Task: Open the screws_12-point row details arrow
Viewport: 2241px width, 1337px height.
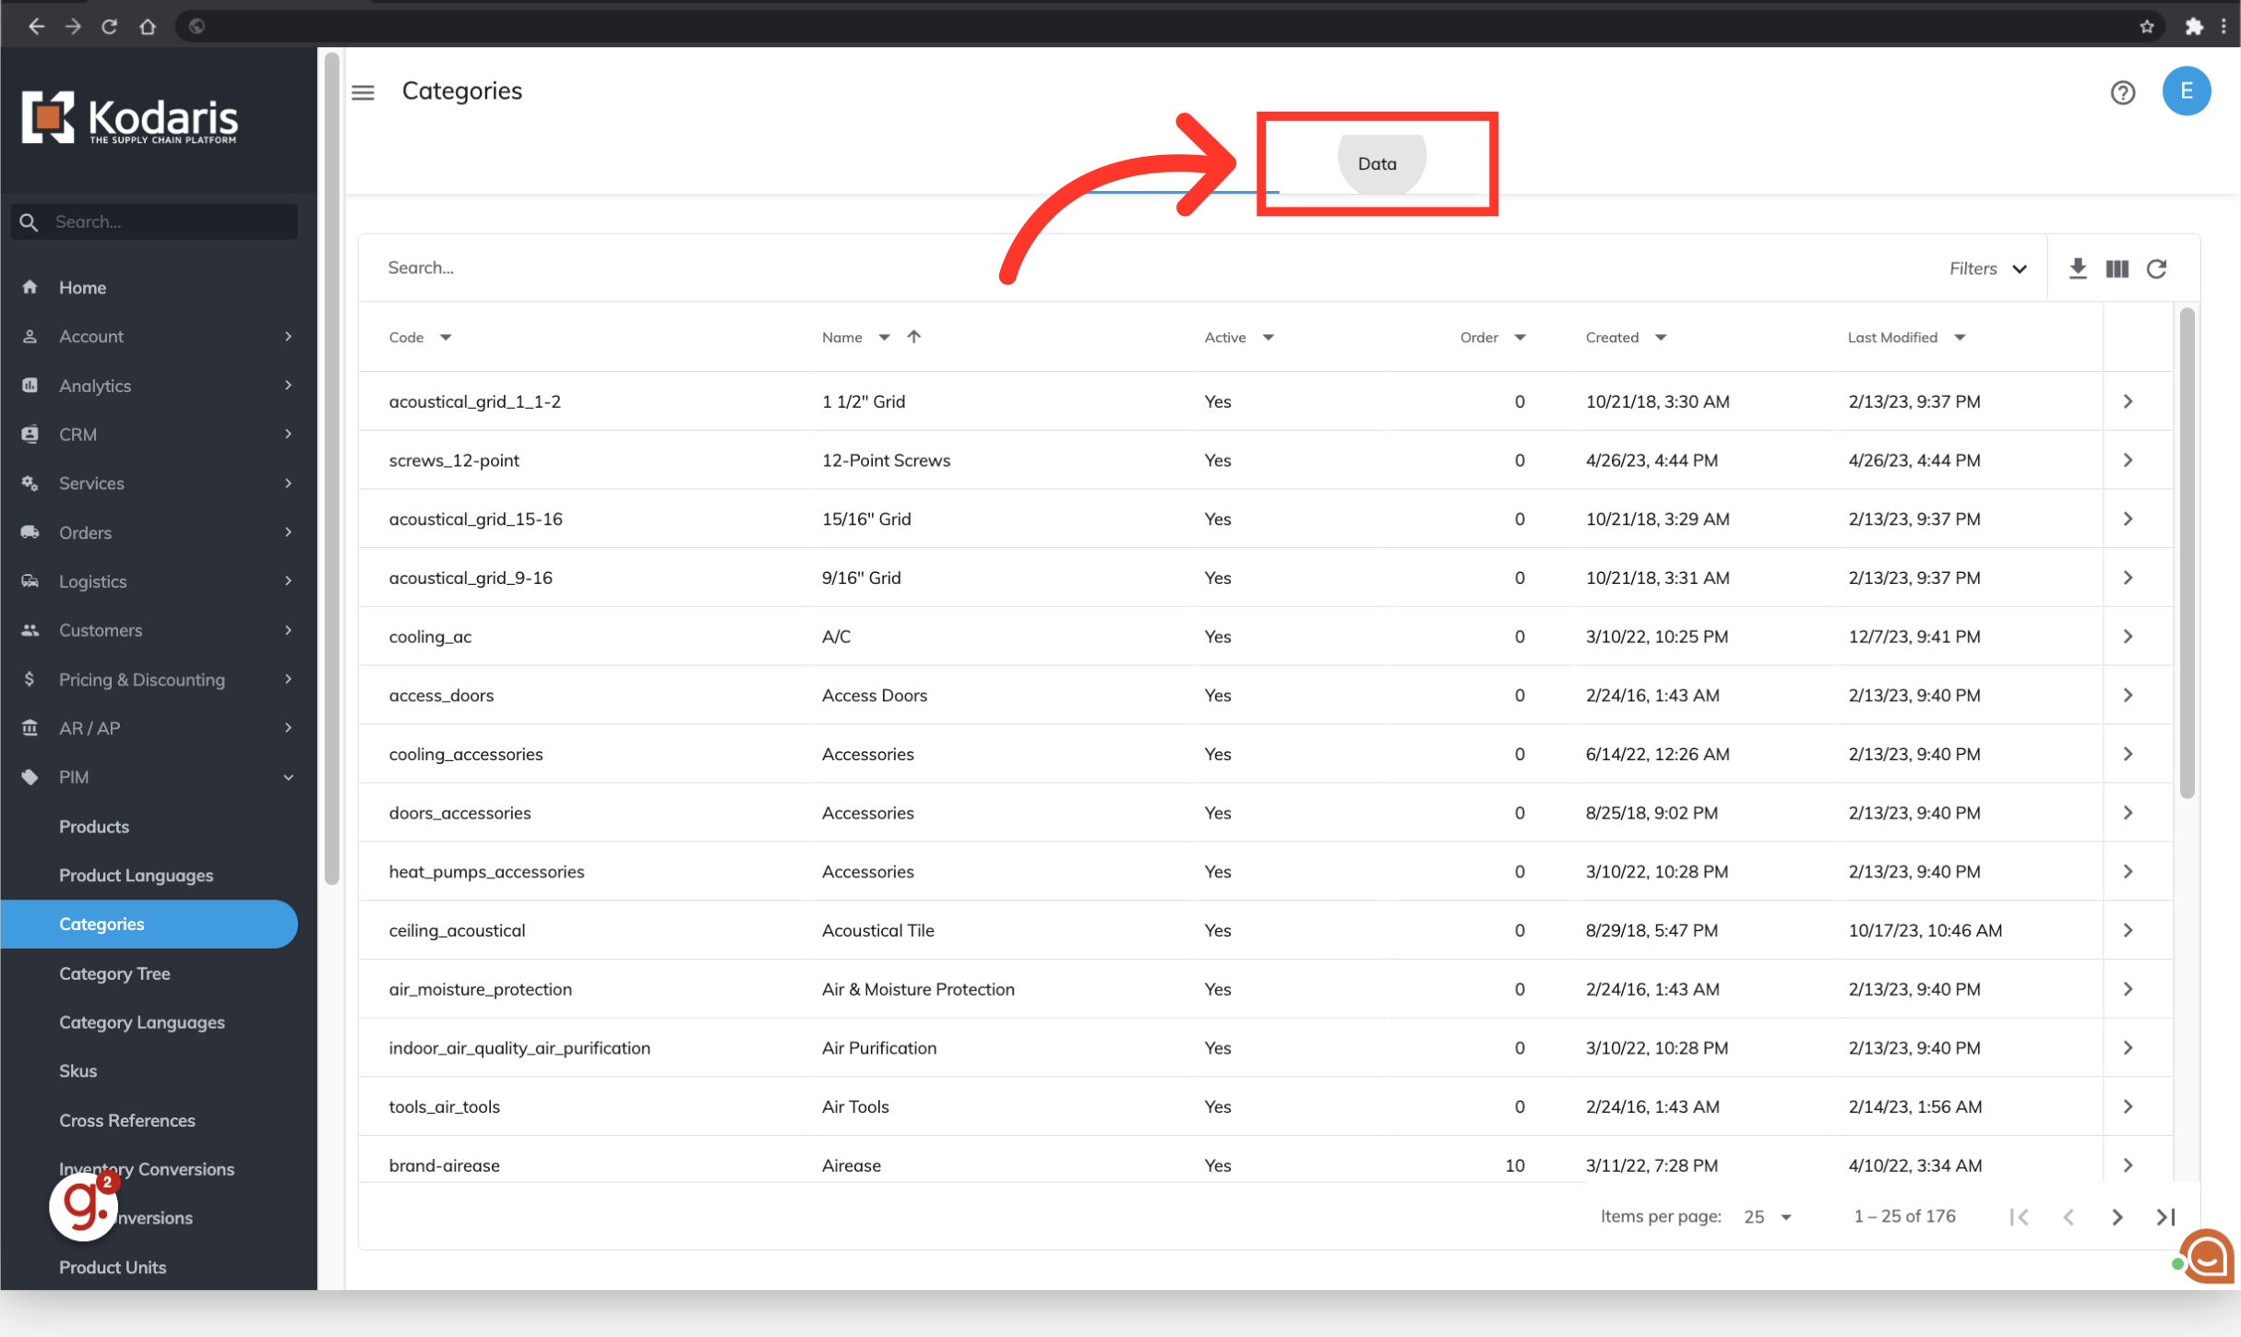Action: click(2128, 460)
